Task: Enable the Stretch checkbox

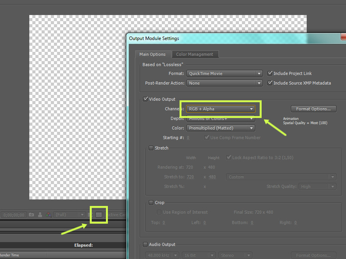Action: point(151,148)
